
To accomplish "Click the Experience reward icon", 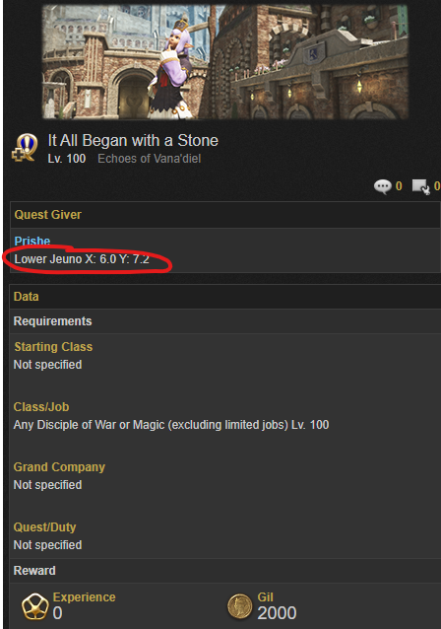I will 34,606.
